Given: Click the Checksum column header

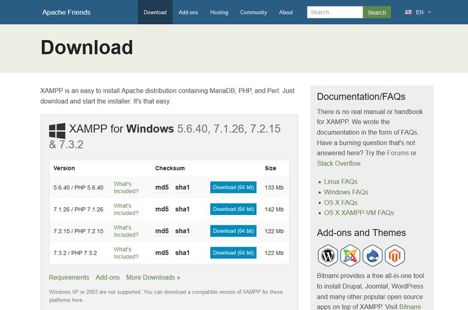Looking at the screenshot, I should pos(170,168).
